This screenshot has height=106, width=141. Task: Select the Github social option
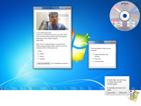pos(38,54)
